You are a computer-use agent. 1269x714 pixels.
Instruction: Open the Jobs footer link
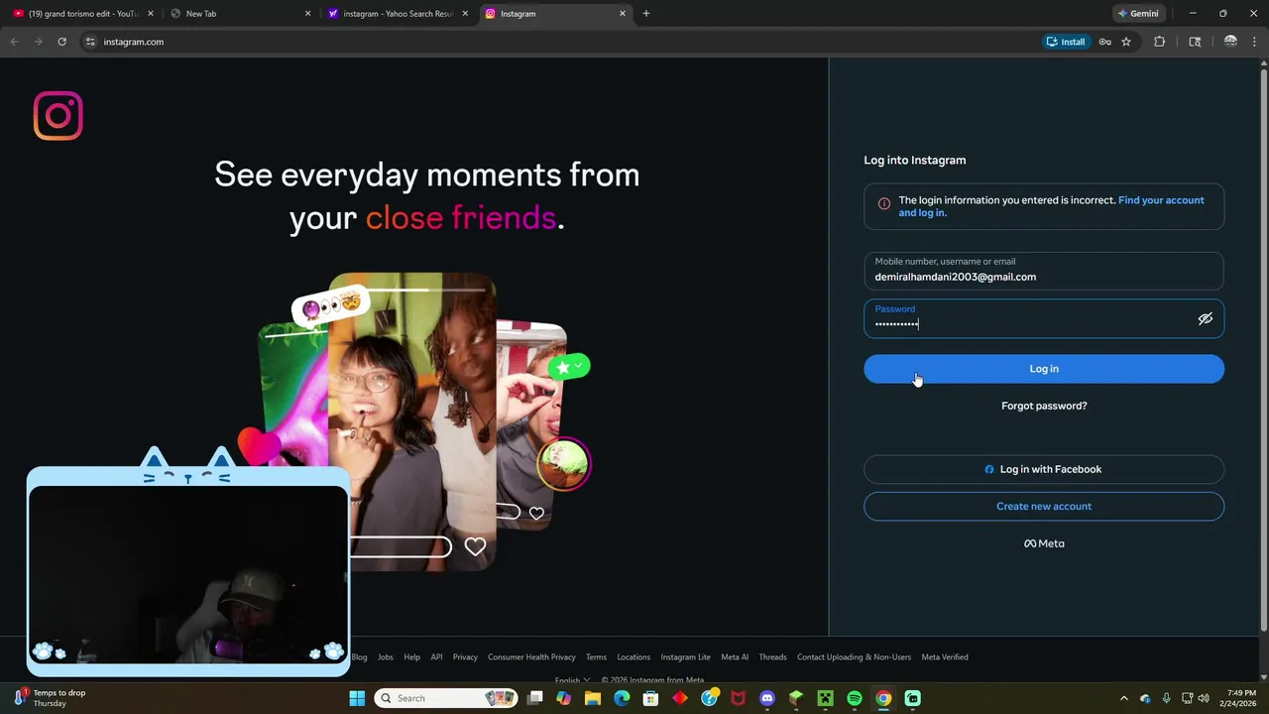(x=385, y=656)
